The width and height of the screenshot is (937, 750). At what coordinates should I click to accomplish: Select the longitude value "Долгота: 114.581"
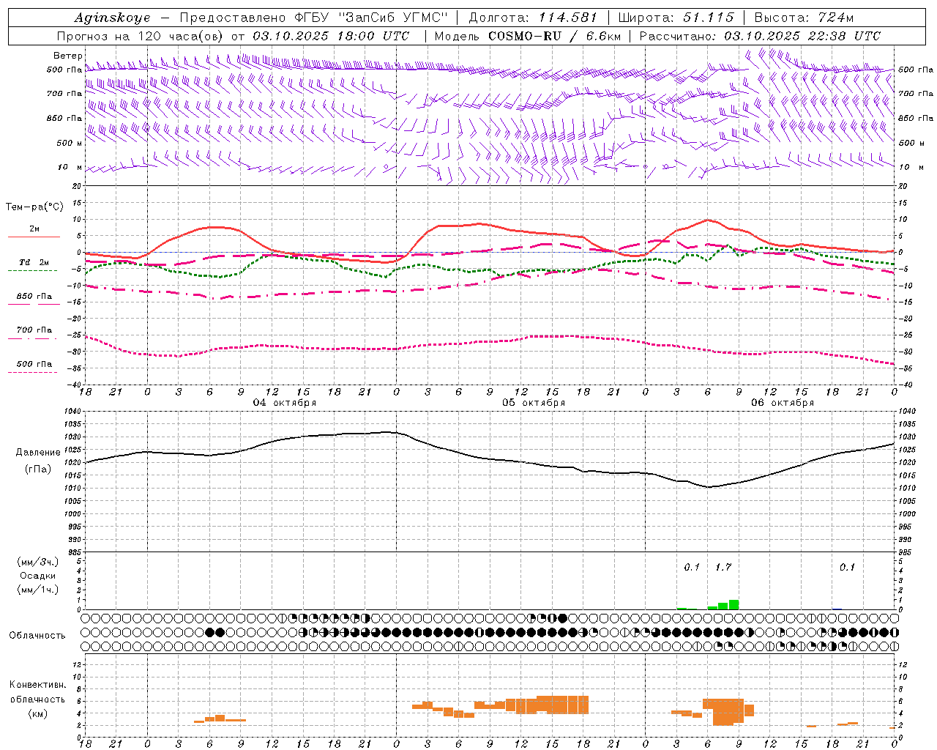(533, 18)
